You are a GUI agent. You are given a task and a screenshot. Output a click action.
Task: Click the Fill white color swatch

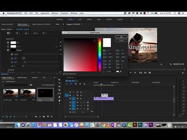[13, 42]
